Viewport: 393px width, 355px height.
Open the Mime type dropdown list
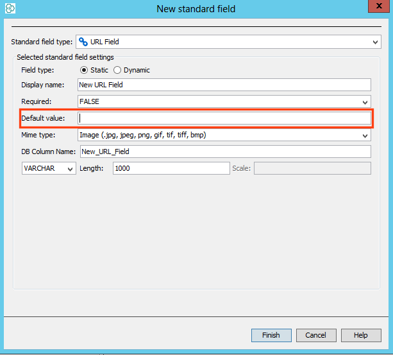coord(365,135)
